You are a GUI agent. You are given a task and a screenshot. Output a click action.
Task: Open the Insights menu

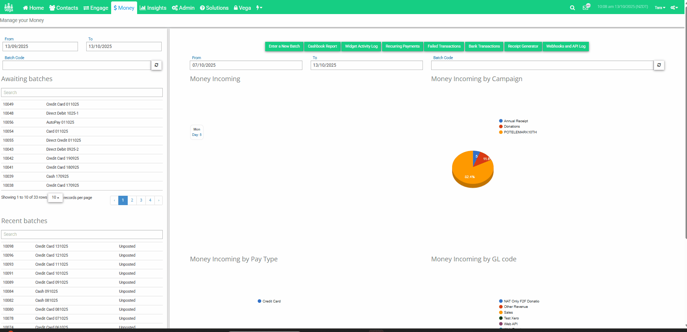point(153,8)
